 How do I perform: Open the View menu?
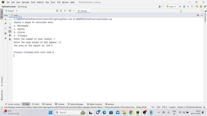coord(18,2)
